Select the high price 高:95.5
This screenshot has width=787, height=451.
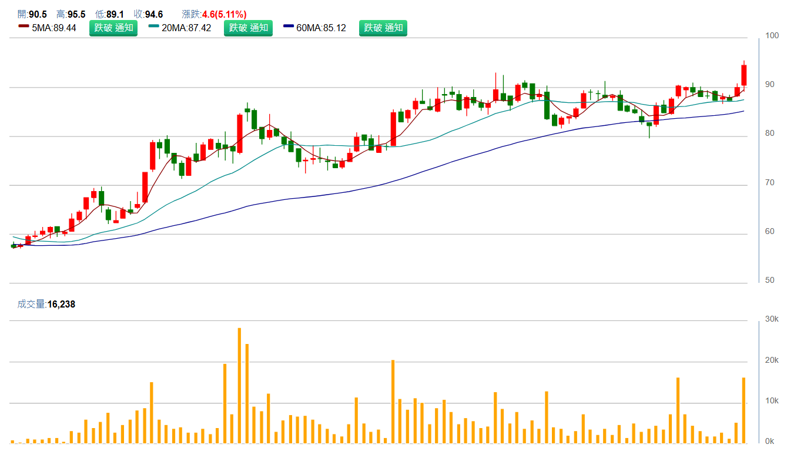(x=71, y=14)
